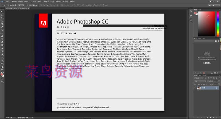
Task: Select the Blur tool
Action: pyautogui.click(x=2, y=48)
